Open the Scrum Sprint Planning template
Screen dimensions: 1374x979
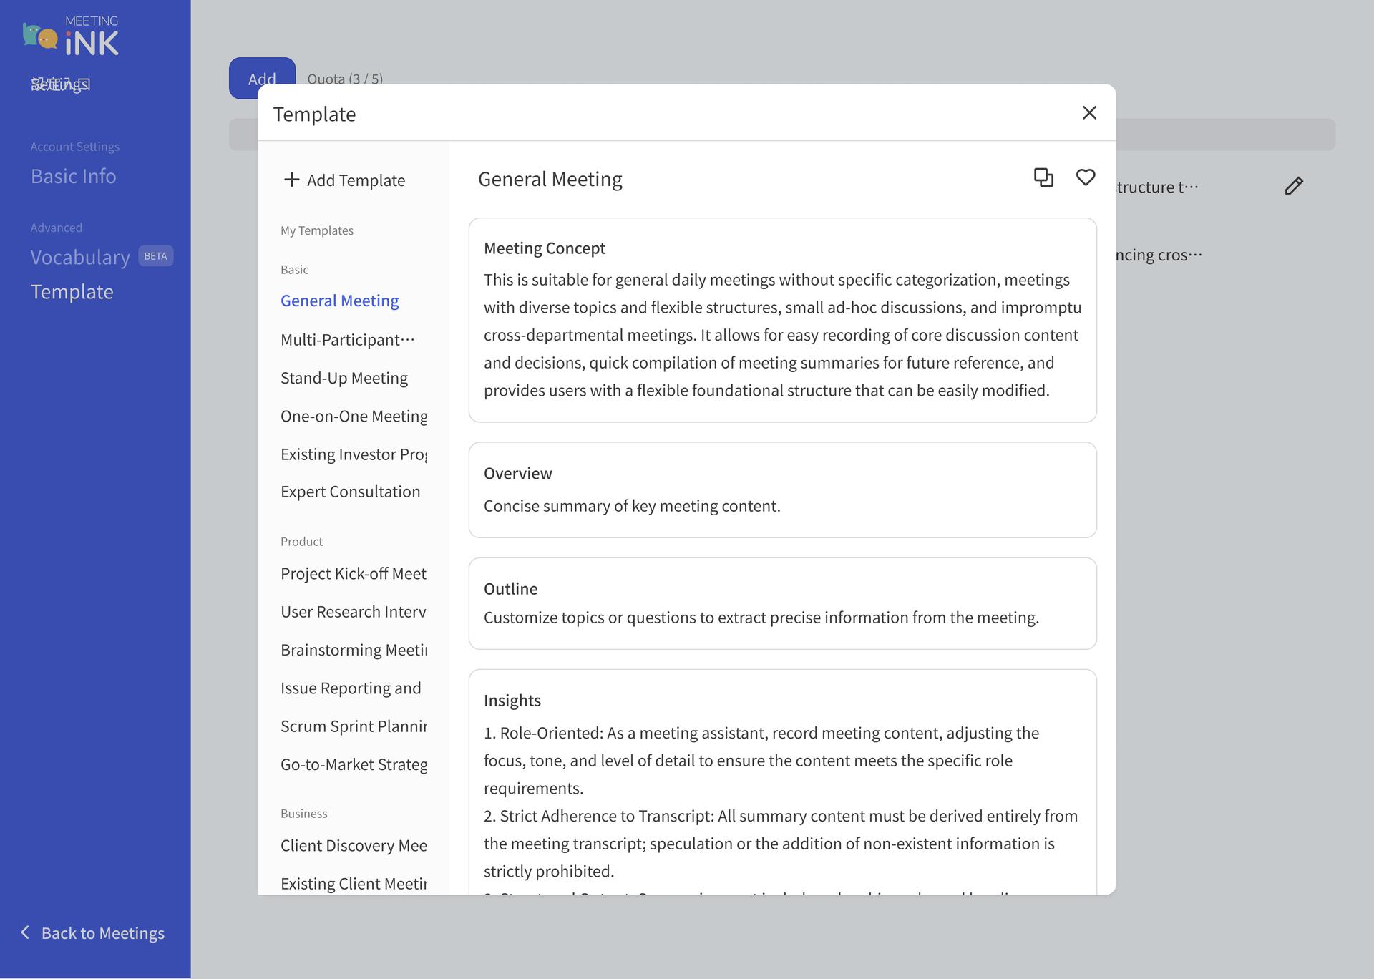pyautogui.click(x=354, y=726)
